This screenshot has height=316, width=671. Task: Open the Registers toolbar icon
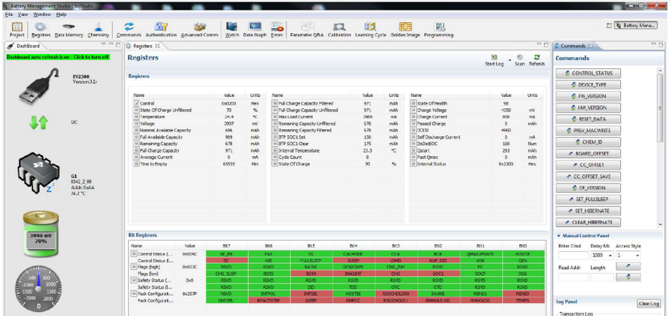click(x=40, y=30)
